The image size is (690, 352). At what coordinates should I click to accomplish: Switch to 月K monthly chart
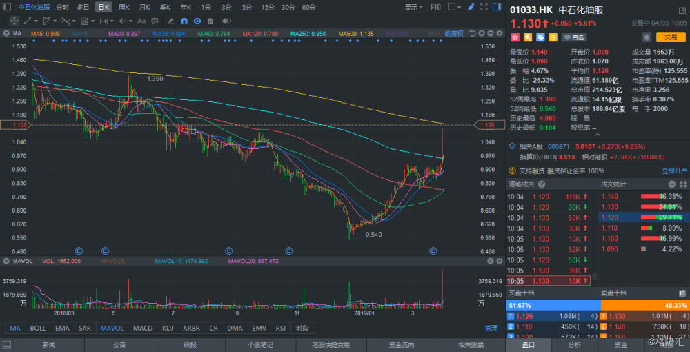[145, 7]
